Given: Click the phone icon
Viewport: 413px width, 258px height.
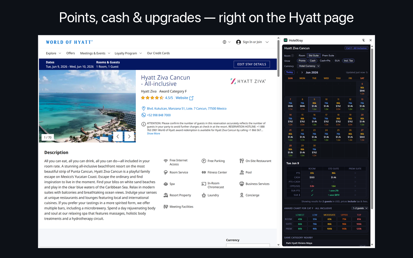Looking at the screenshot, I should coord(144,115).
